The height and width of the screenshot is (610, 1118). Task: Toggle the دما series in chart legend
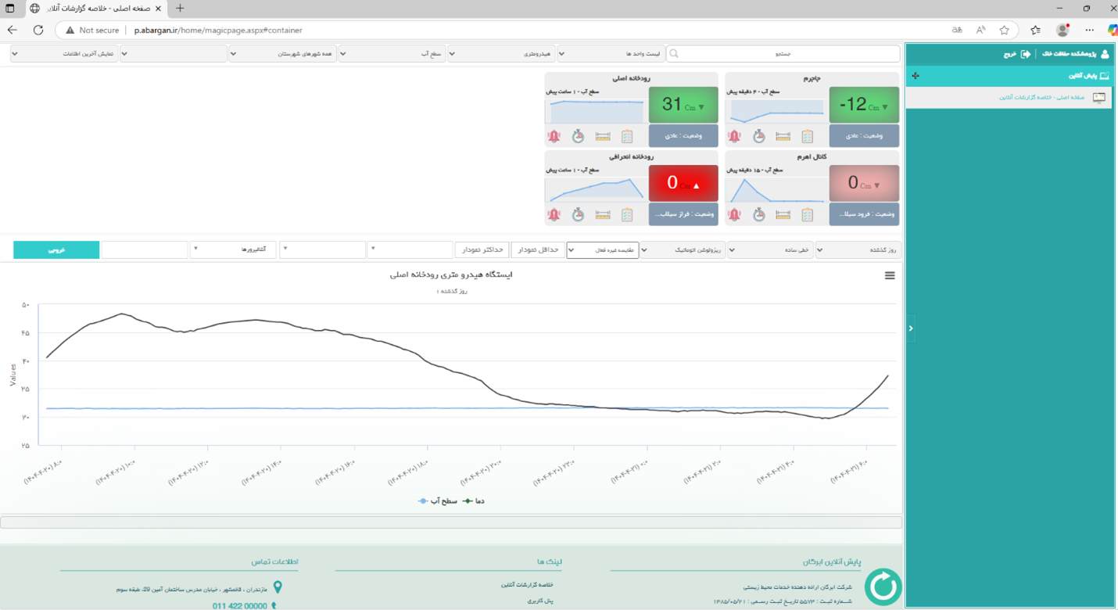(x=474, y=501)
